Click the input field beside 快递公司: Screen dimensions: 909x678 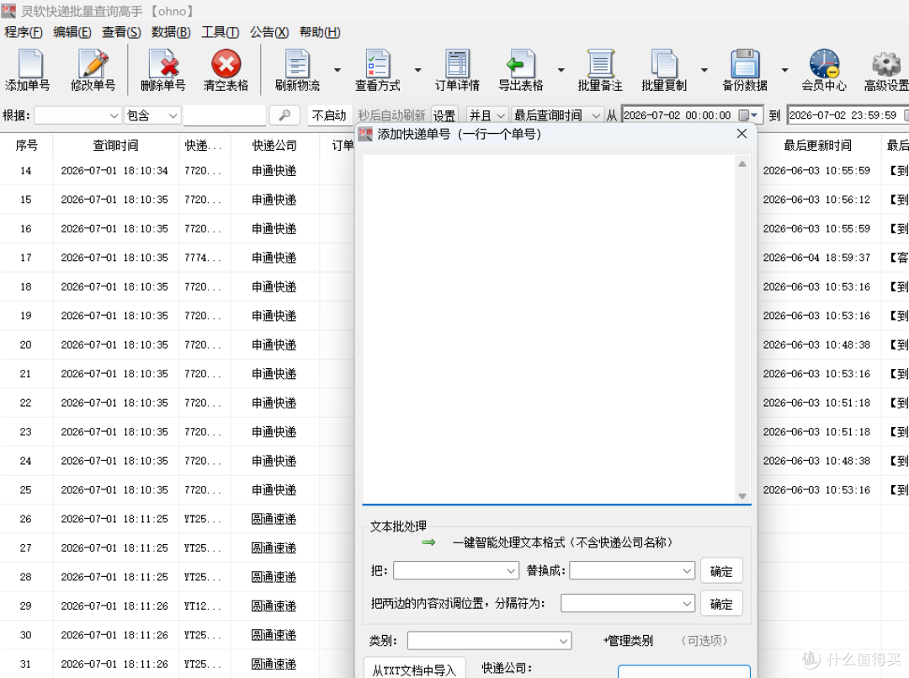(684, 671)
